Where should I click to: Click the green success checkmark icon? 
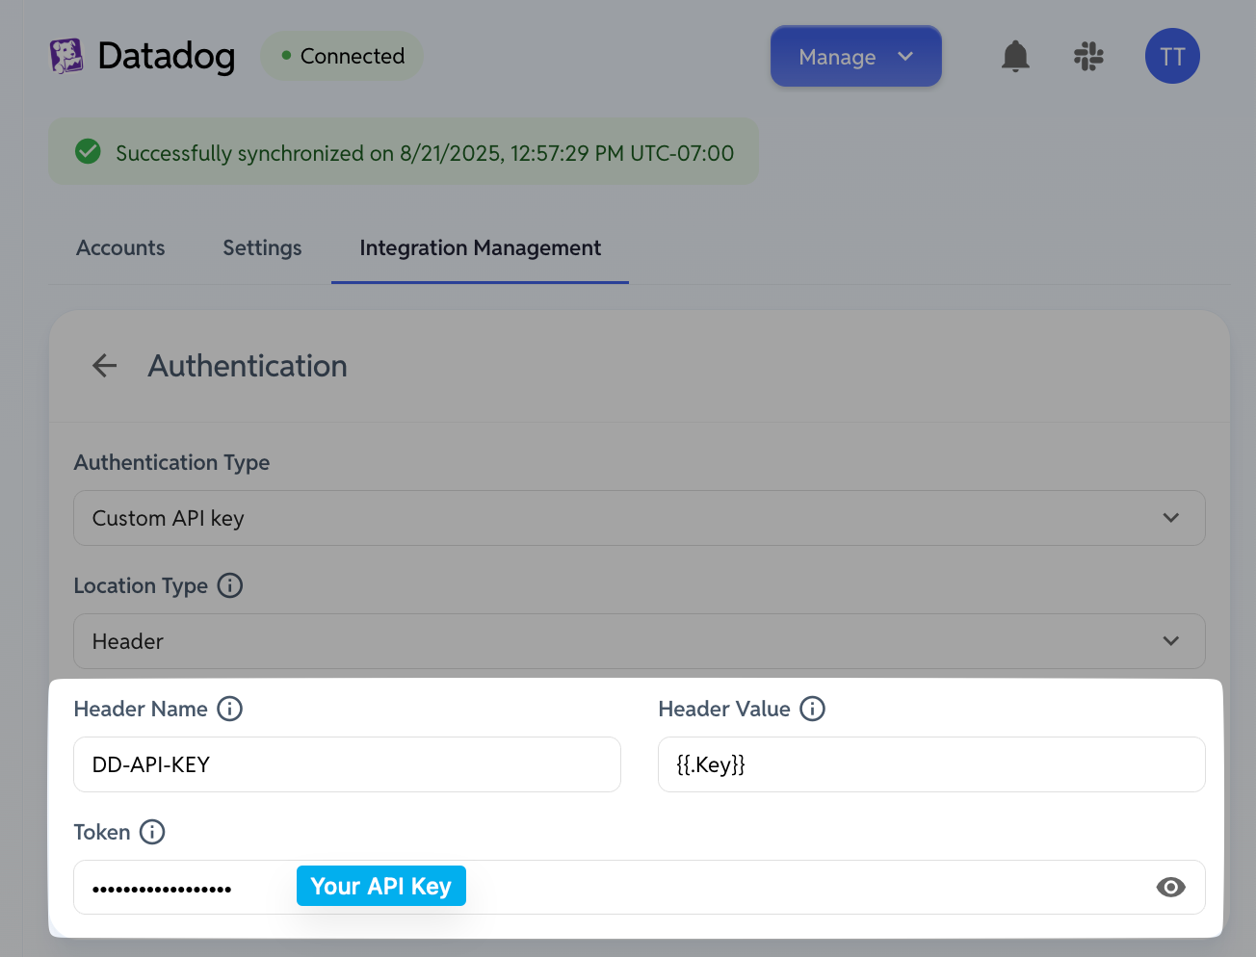pos(88,151)
